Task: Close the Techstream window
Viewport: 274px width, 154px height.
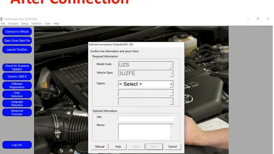Action: [x=268, y=19]
